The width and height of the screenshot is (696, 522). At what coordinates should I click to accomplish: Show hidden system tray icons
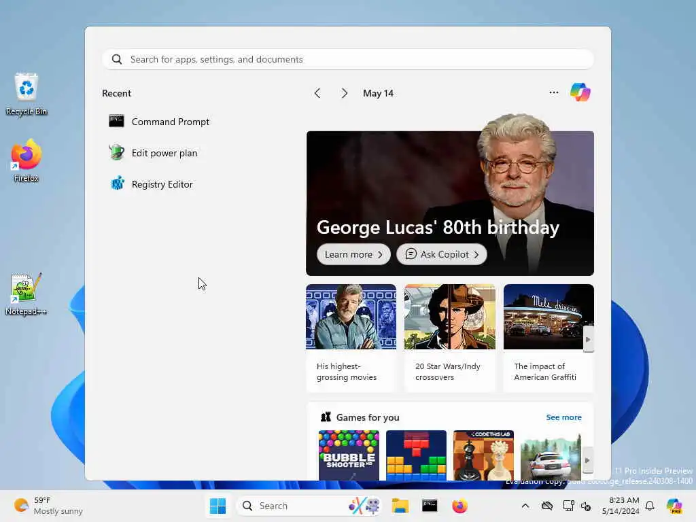click(x=525, y=506)
